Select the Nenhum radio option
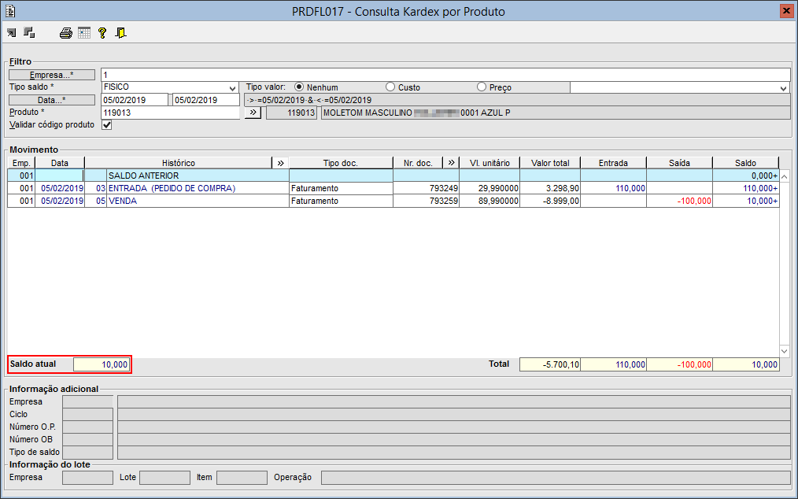798x499 pixels. [299, 87]
